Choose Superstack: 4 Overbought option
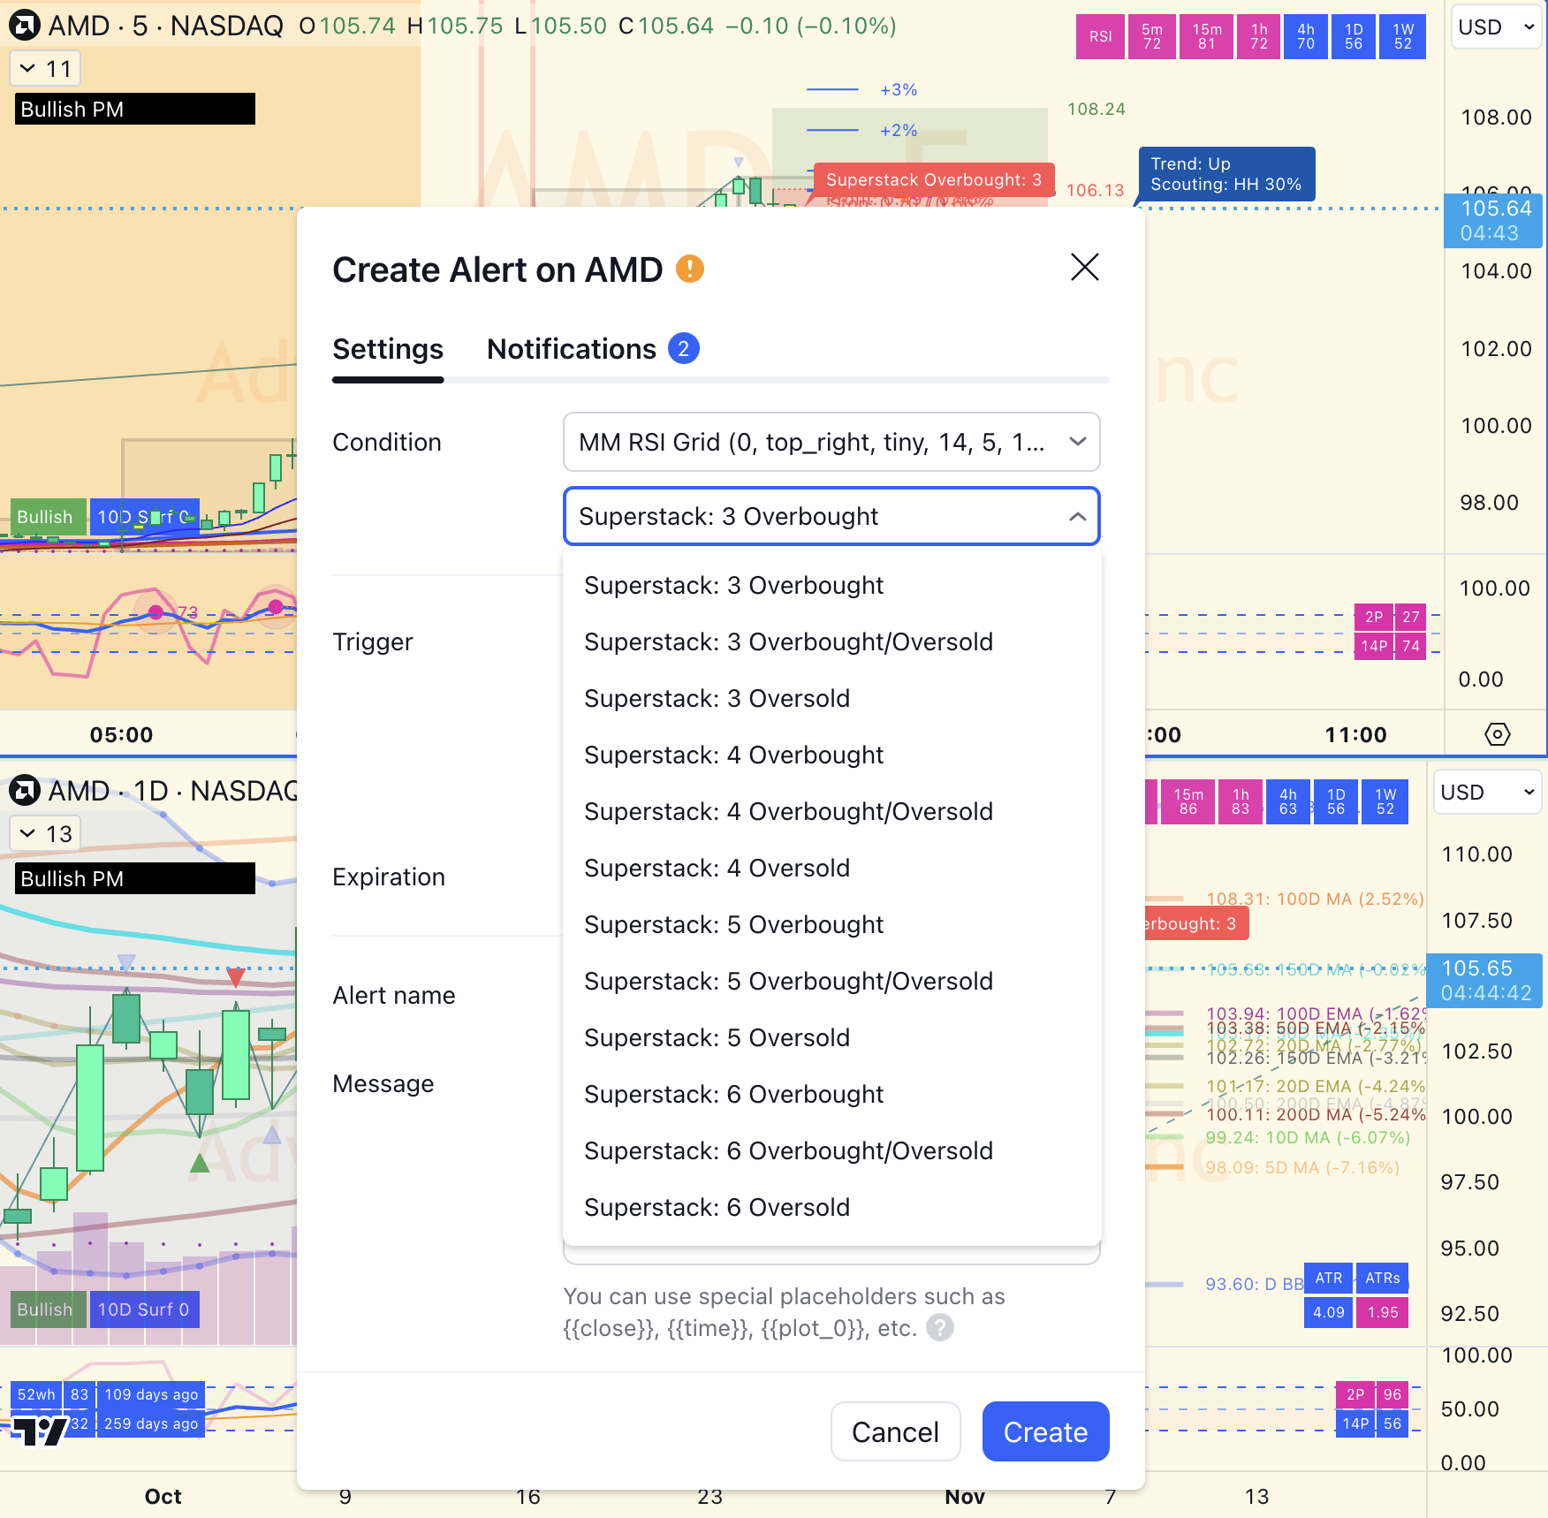The height and width of the screenshot is (1518, 1548). (733, 755)
